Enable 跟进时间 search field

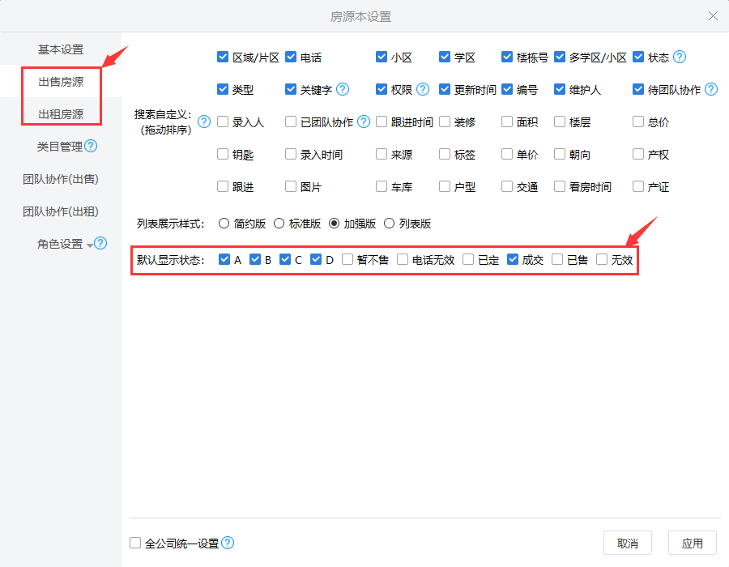382,122
